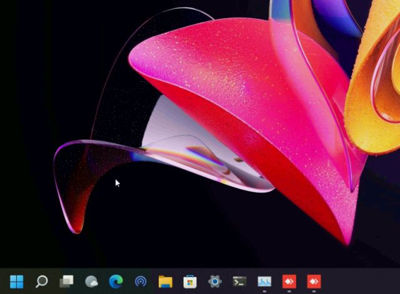Screen dimensions: 400x294
Task: Select the left red AnyDesk taskbar icon
Action: point(289,282)
